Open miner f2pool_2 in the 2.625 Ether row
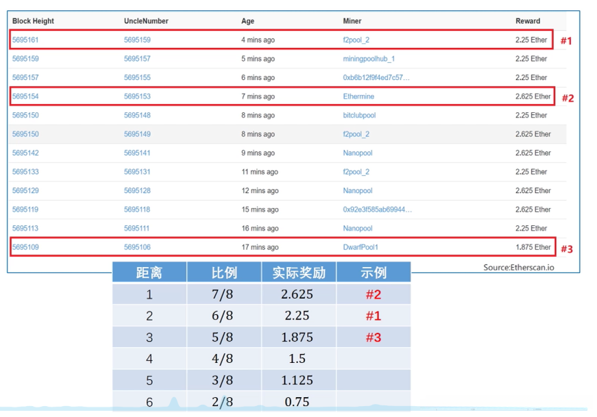The image size is (597, 417). coord(356,134)
